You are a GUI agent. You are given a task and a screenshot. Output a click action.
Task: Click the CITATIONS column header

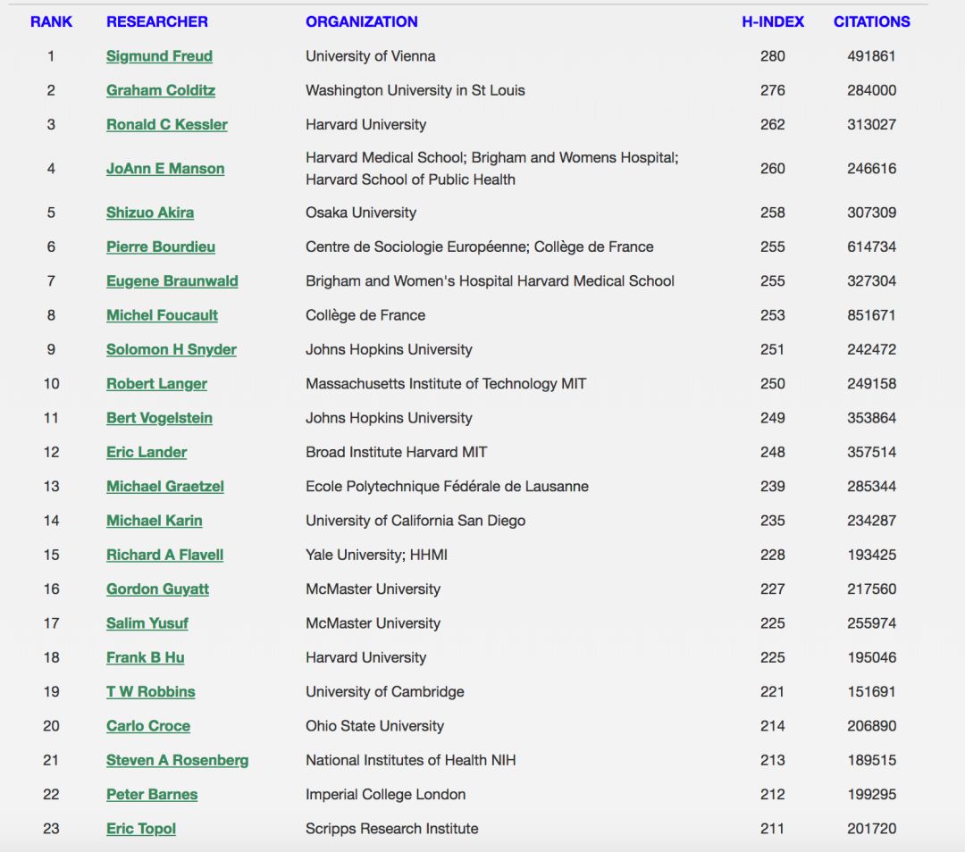[871, 21]
